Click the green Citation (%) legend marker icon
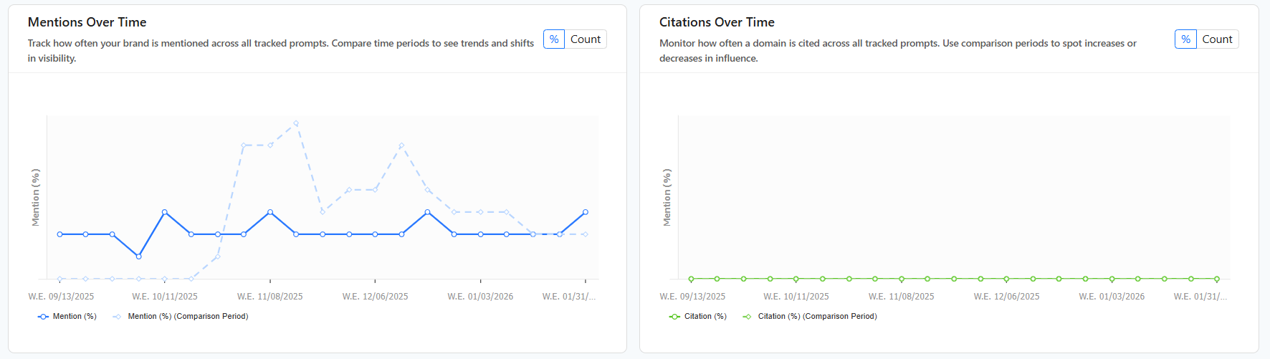The image size is (1270, 359). tap(674, 317)
